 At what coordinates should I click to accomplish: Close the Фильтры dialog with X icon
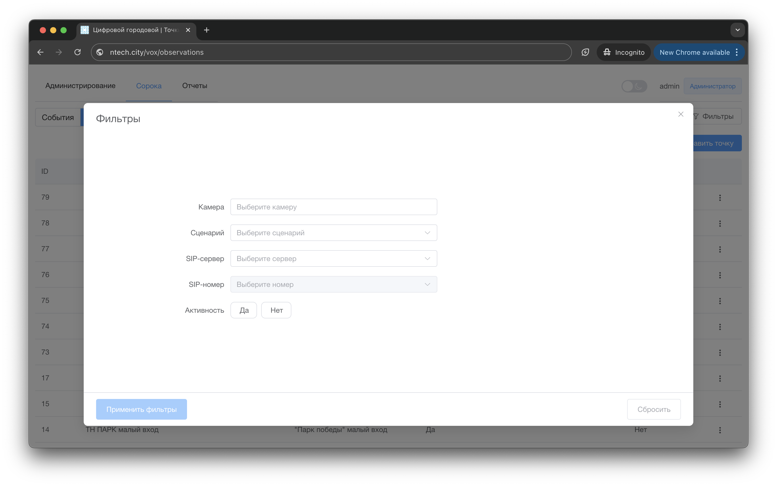[681, 114]
